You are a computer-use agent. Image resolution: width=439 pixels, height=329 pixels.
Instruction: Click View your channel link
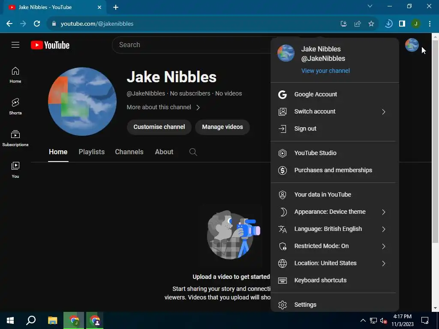pos(325,71)
